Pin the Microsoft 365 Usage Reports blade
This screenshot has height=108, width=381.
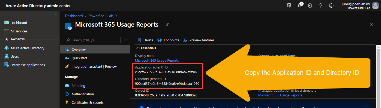[x=167, y=25]
